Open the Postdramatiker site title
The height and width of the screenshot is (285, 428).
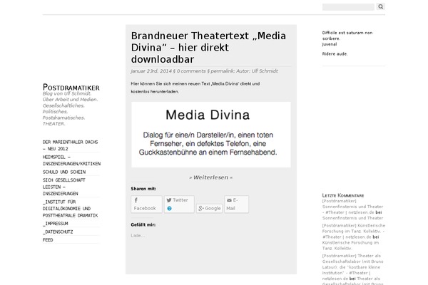point(71,87)
